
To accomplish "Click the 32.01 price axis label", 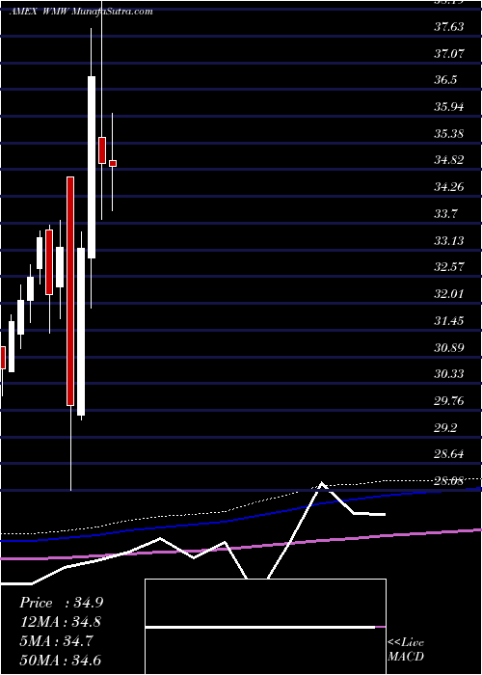I will [449, 293].
